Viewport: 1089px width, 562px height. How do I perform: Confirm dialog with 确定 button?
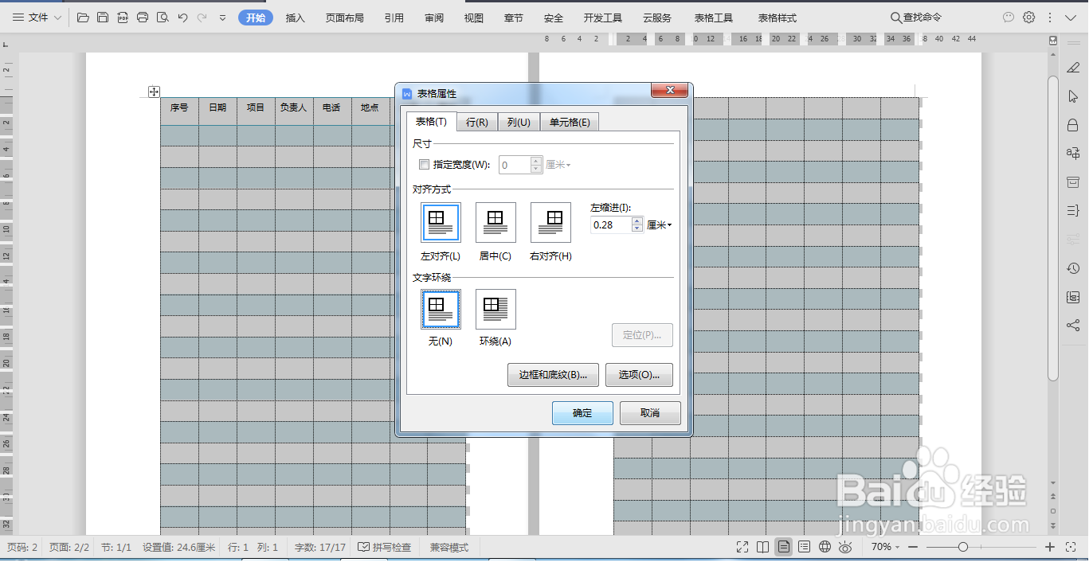point(582,413)
